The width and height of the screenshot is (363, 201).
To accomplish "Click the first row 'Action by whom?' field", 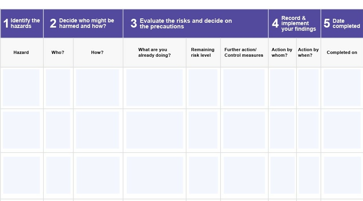I will pyautogui.click(x=282, y=88).
